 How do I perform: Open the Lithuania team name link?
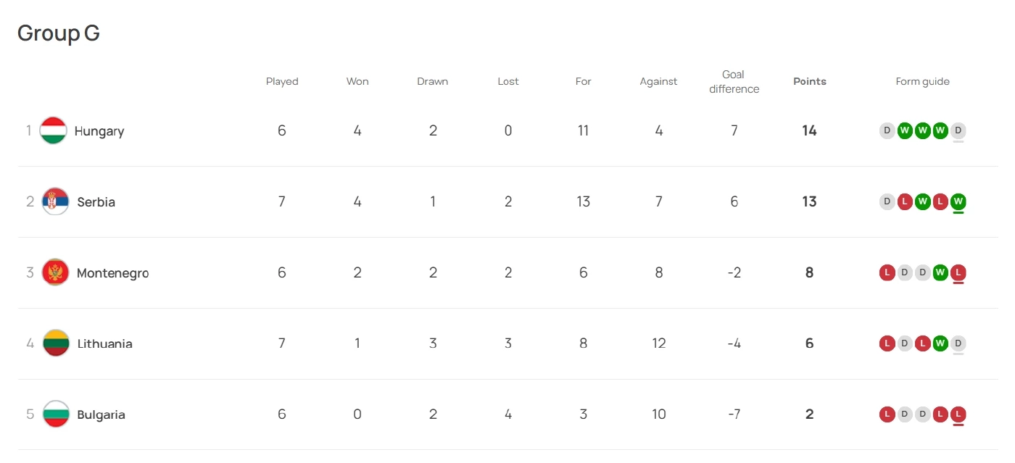[x=105, y=344]
